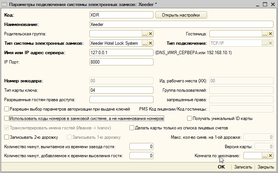Open selection list for Гостиница

[x=265, y=34]
